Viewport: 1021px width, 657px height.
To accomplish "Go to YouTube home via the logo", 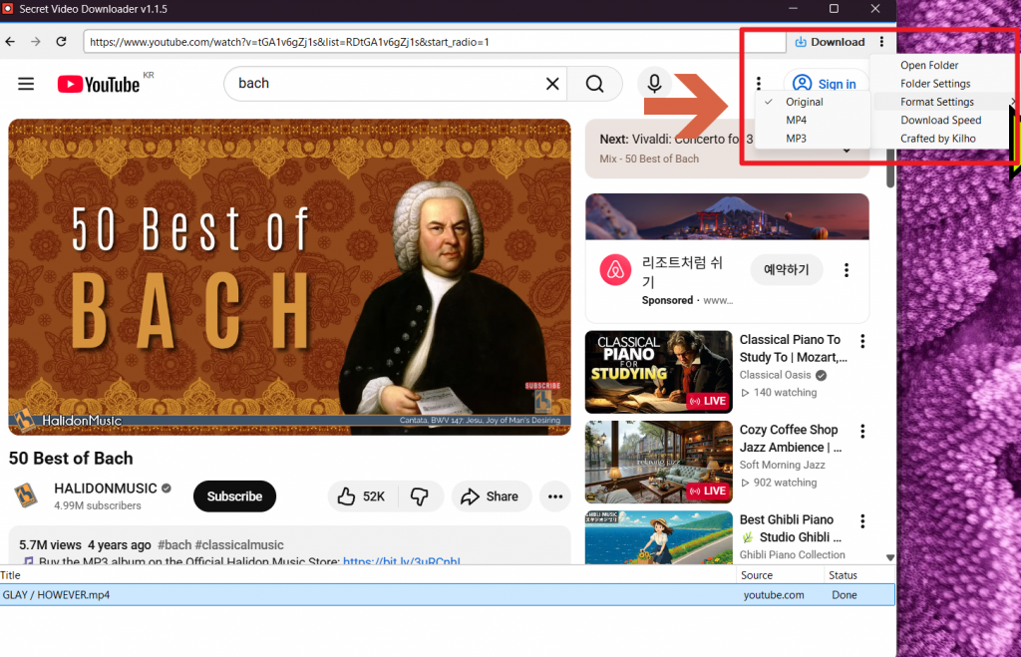I will pyautogui.click(x=99, y=84).
